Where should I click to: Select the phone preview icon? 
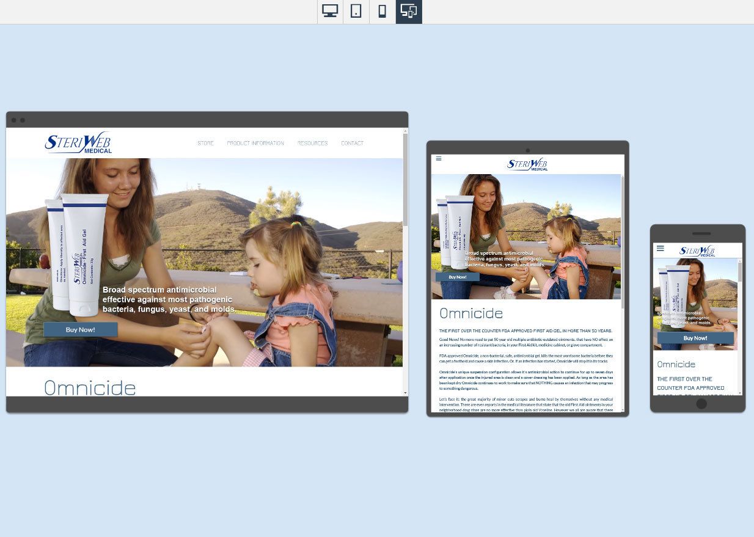(x=382, y=12)
